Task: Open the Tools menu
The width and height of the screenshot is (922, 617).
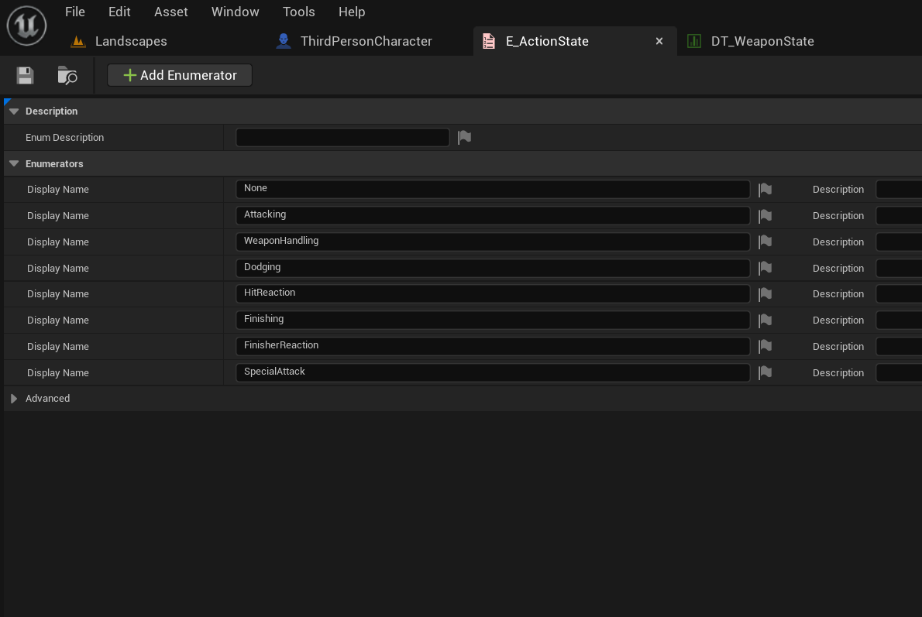Action: click(x=299, y=12)
